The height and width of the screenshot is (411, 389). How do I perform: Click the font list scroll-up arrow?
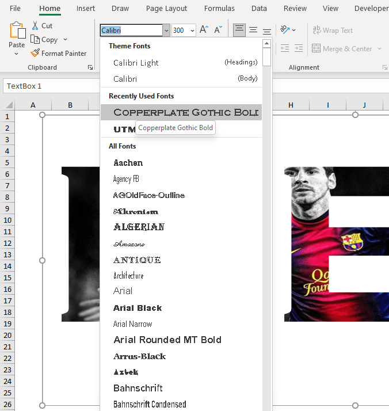click(x=266, y=43)
